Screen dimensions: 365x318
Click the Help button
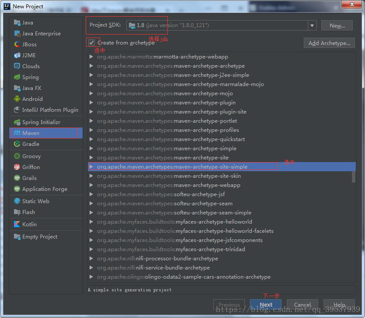339,304
